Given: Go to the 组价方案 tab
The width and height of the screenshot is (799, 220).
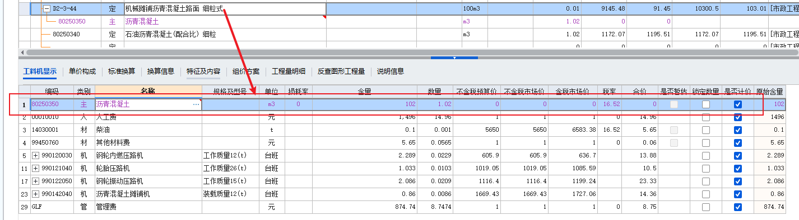Looking at the screenshot, I should pyautogui.click(x=246, y=71).
